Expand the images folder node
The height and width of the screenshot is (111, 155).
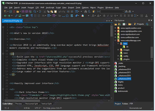coord(118,50)
